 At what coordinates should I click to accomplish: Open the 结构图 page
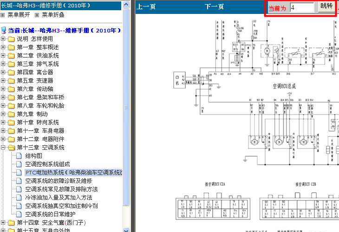[x=33, y=156]
